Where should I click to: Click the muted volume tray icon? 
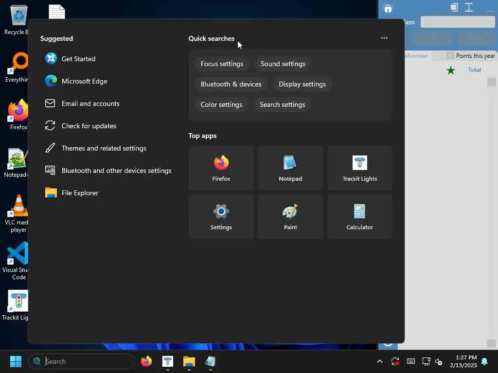click(439, 361)
